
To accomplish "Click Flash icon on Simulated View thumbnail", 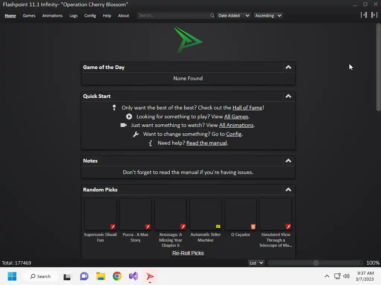I will pyautogui.click(x=288, y=227).
